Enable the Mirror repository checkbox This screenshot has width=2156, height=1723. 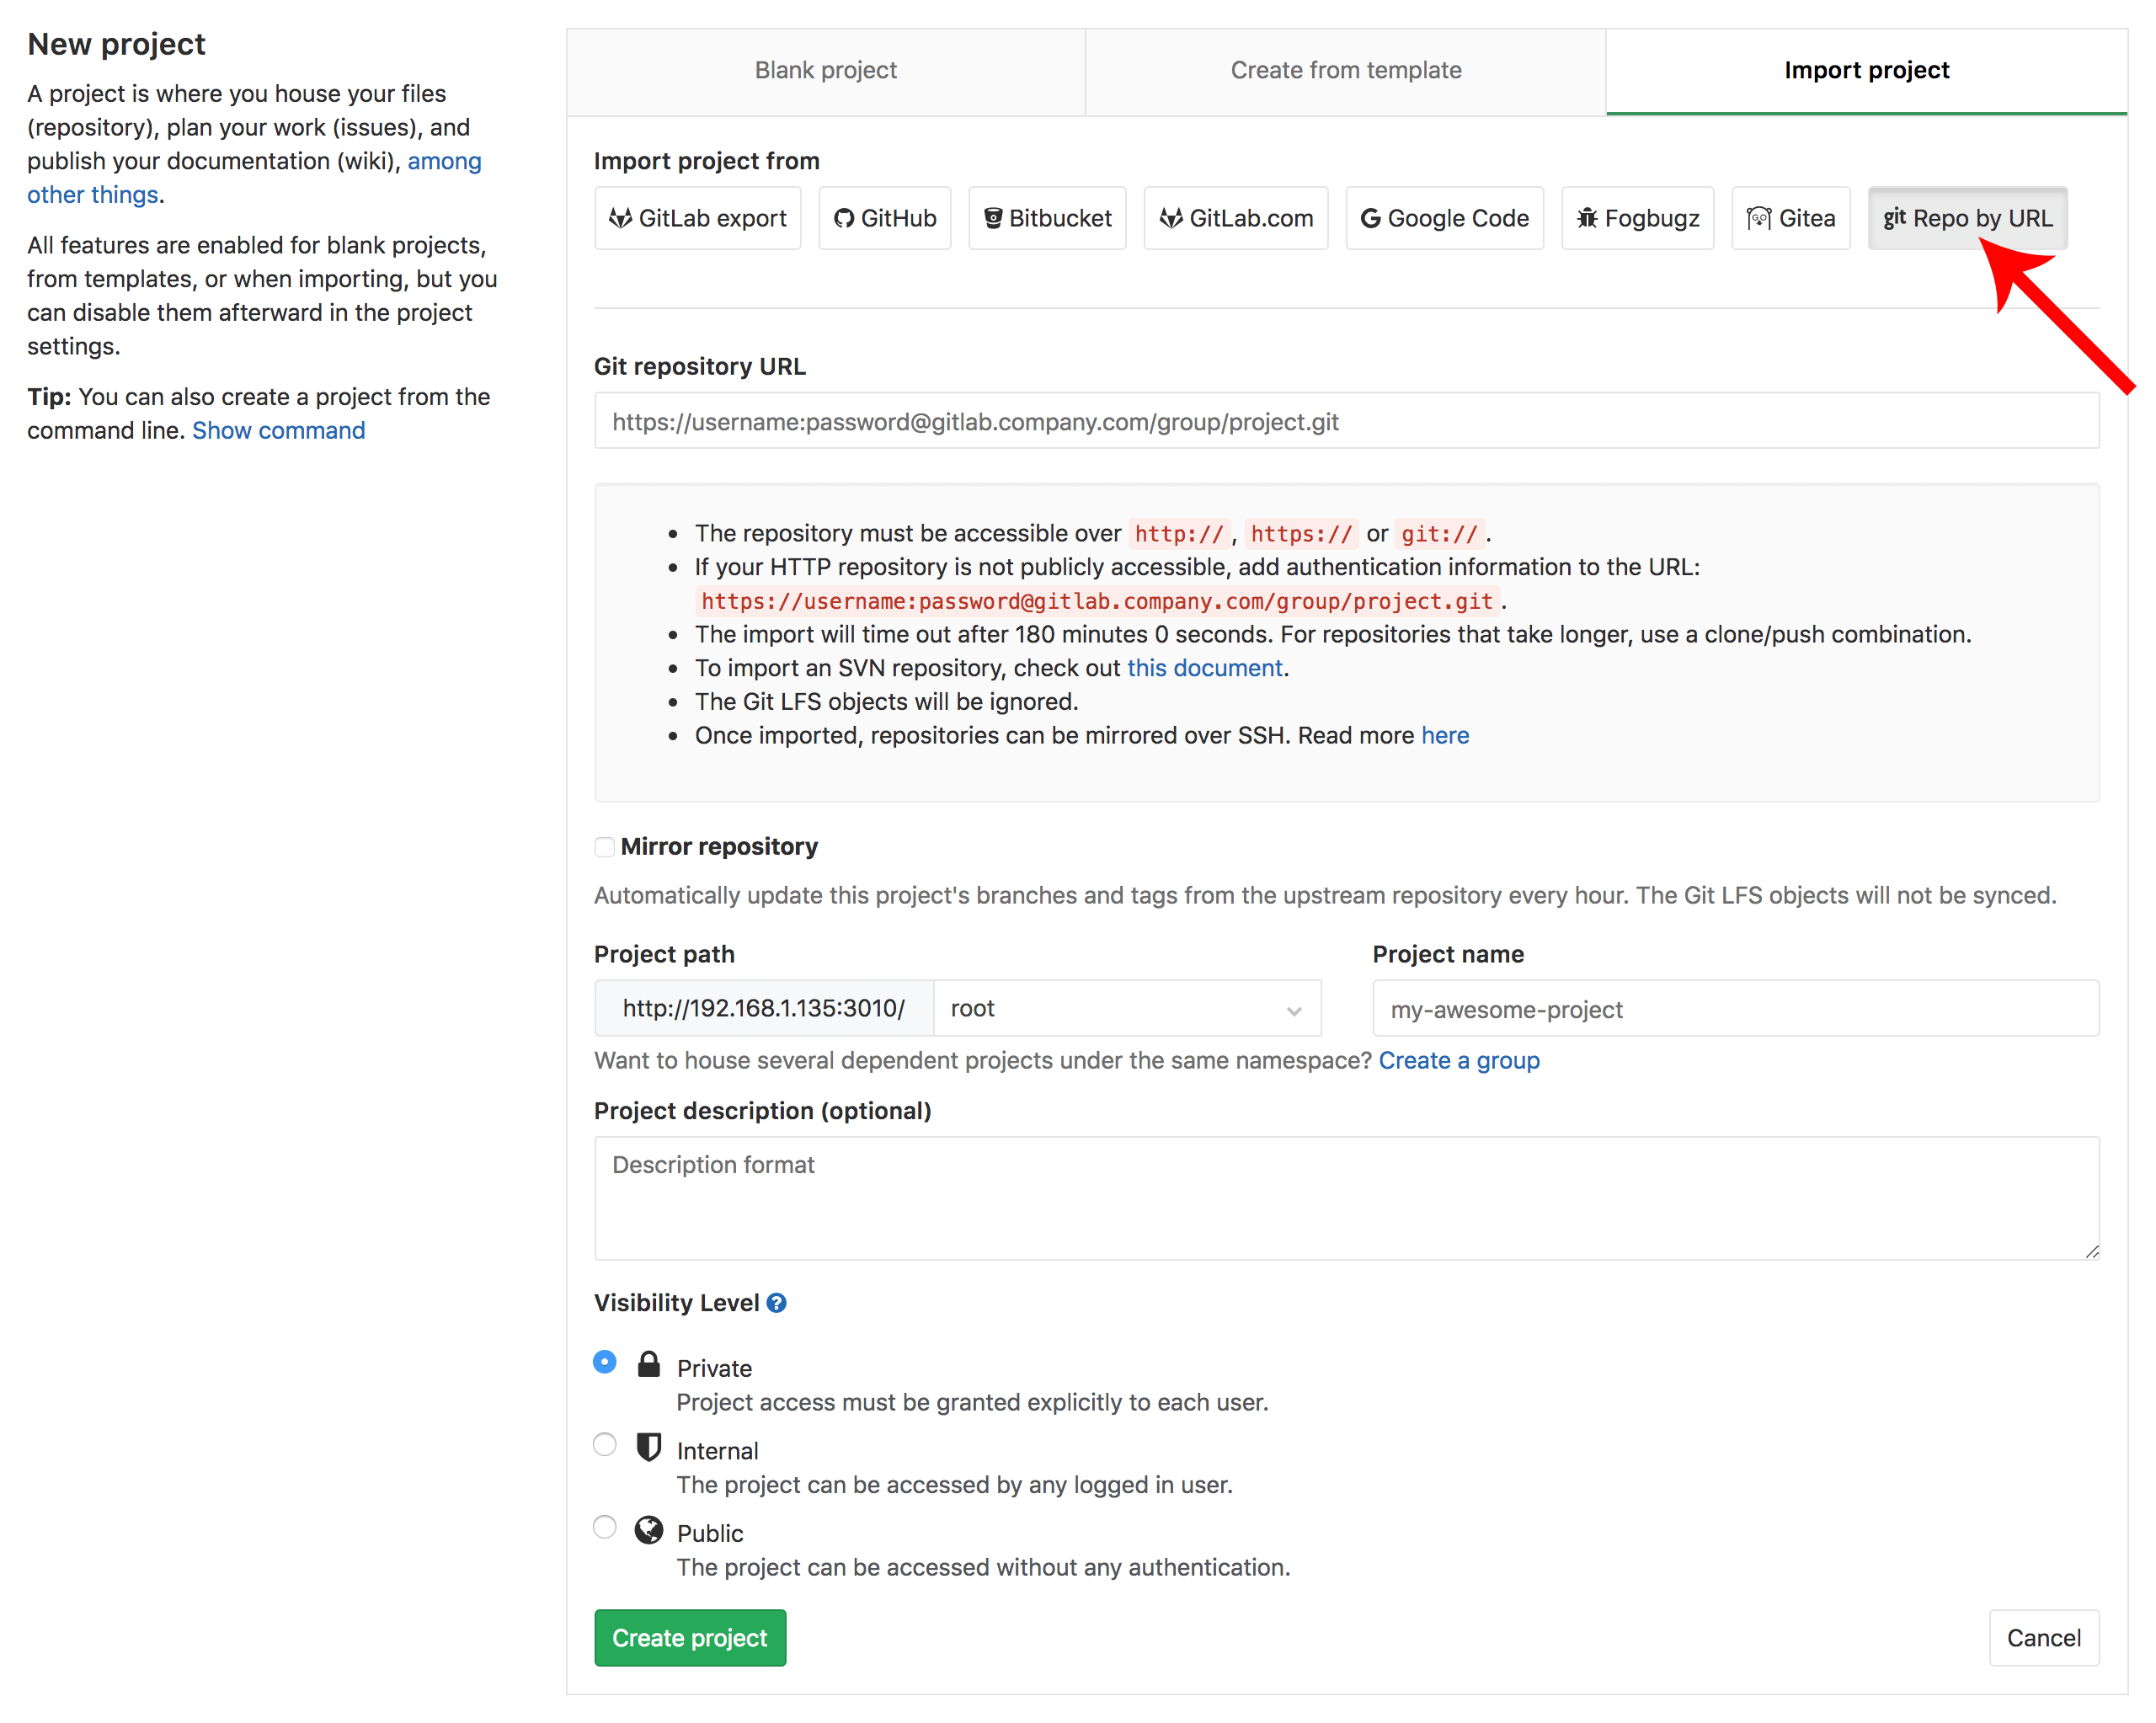click(x=604, y=846)
